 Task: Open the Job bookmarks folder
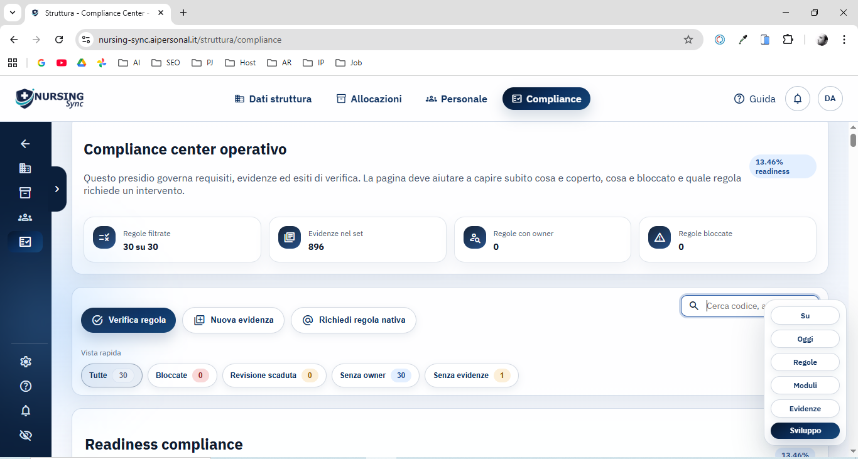[x=349, y=63]
